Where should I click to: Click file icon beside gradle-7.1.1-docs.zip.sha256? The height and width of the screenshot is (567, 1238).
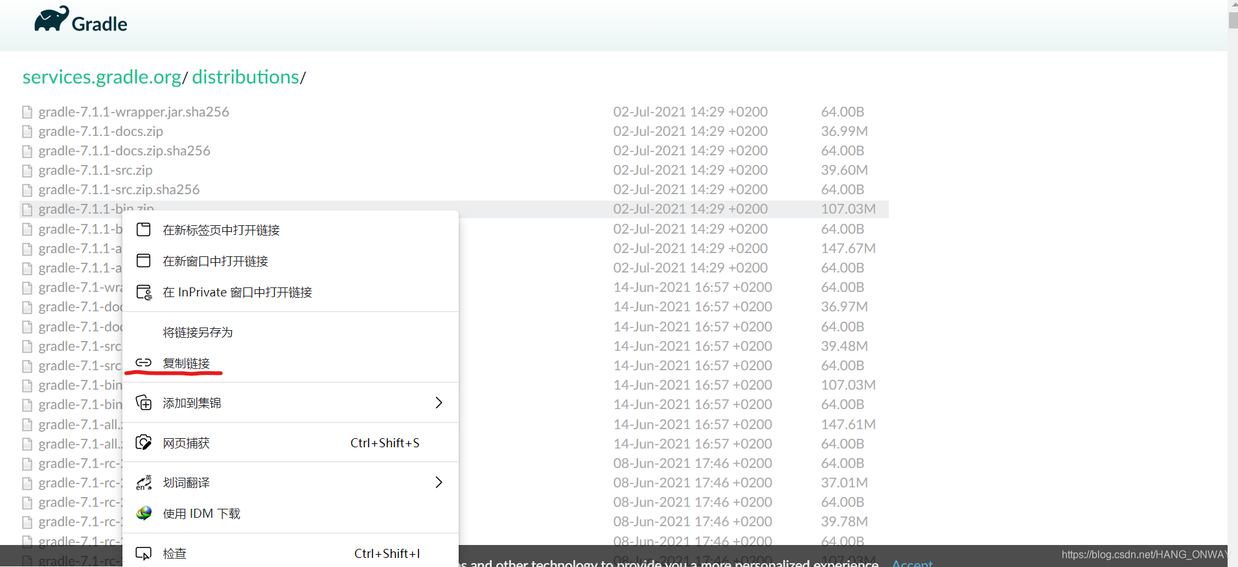[27, 151]
